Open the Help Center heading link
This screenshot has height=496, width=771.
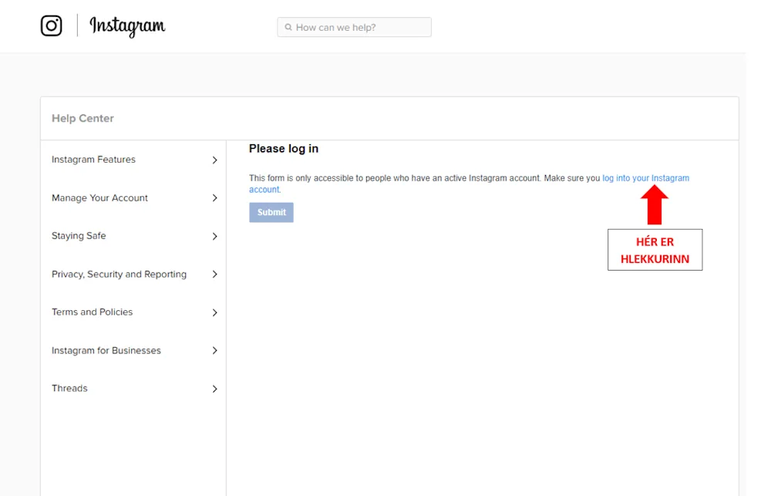(82, 118)
